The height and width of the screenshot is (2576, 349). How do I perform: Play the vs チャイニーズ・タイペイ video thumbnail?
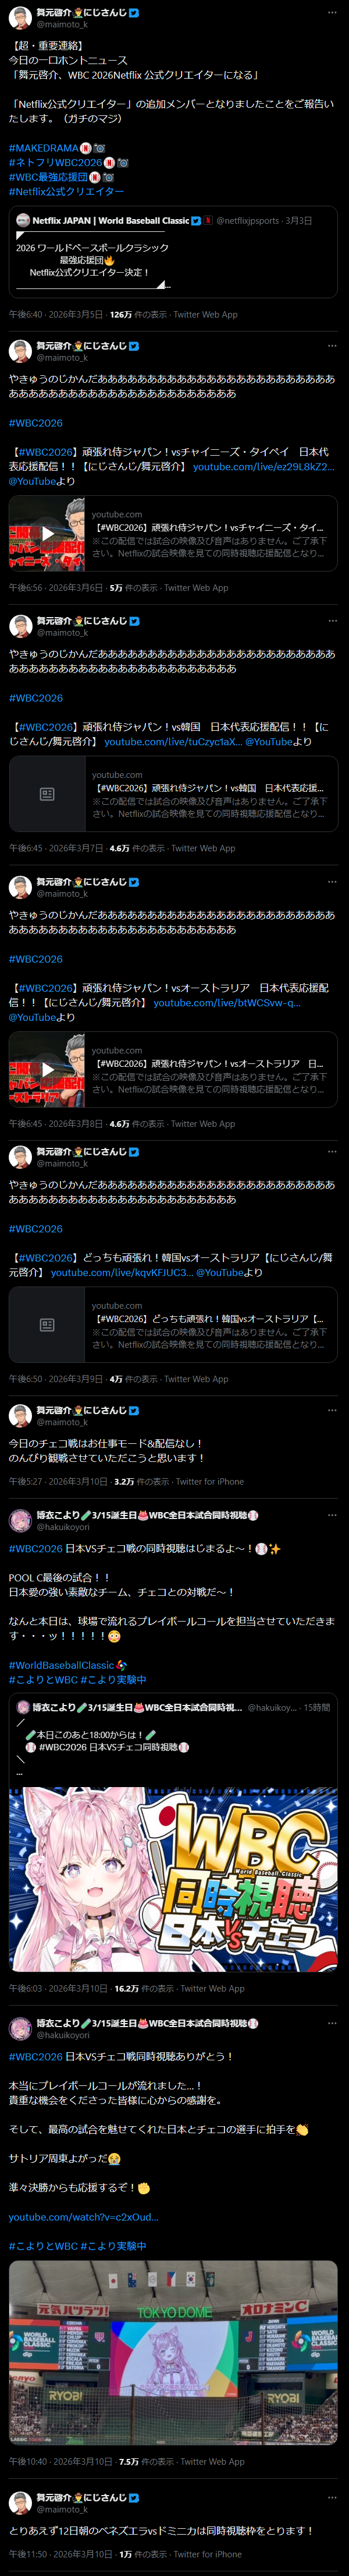(47, 533)
